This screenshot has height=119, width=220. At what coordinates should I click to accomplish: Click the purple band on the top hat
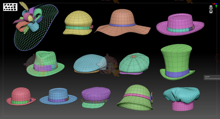point(177,73)
